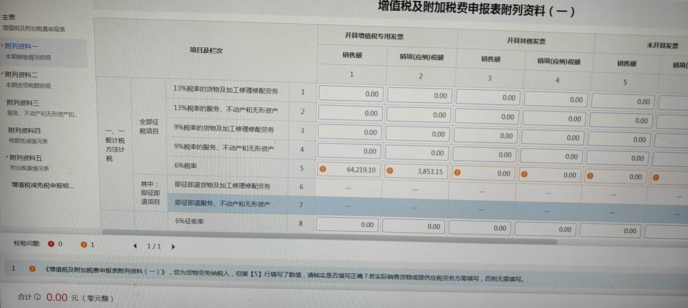The width and height of the screenshot is (688, 308).
Task: Click warning icon in row 5 column 5 cell
Action: (x=590, y=175)
